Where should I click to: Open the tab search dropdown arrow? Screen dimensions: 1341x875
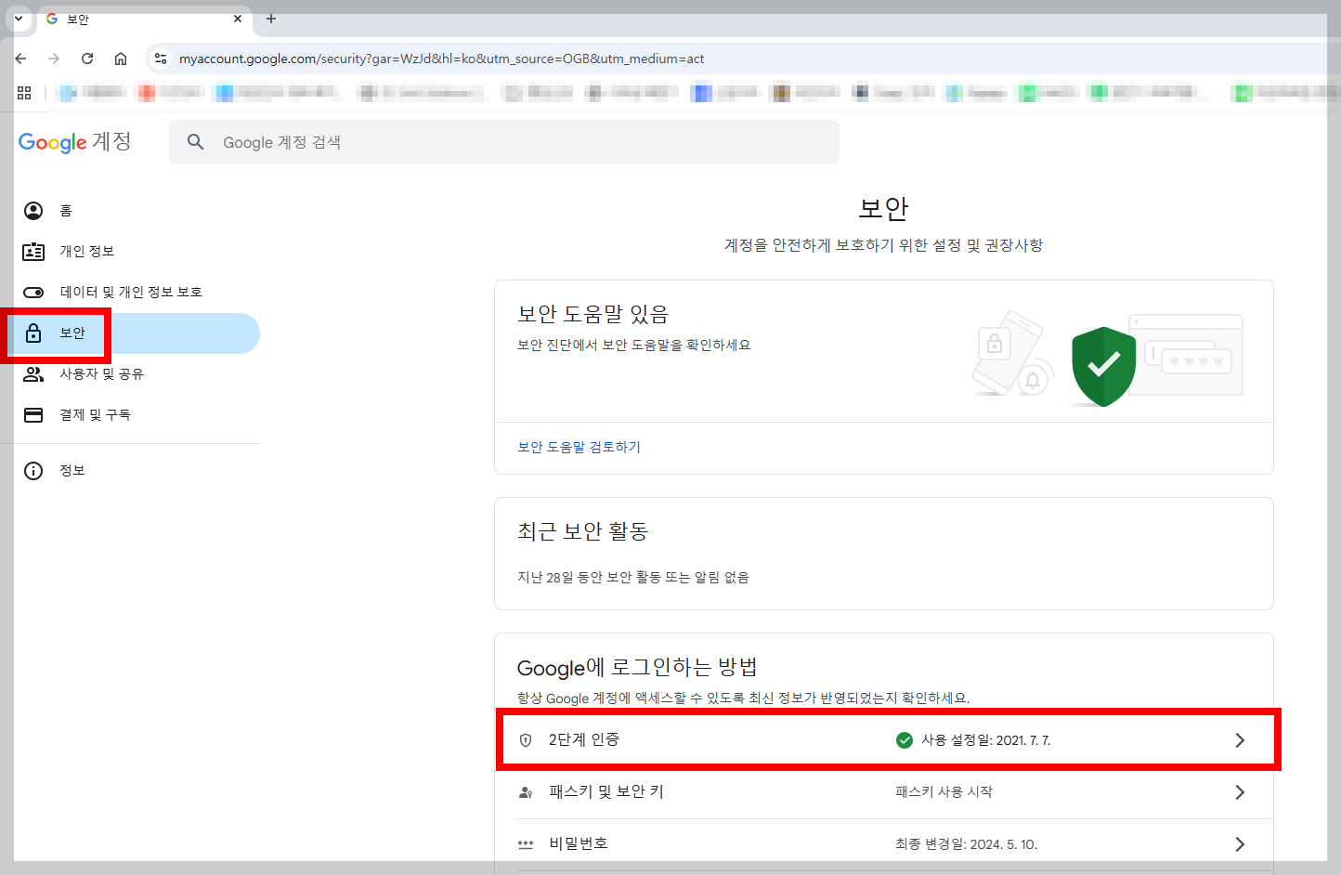click(19, 19)
